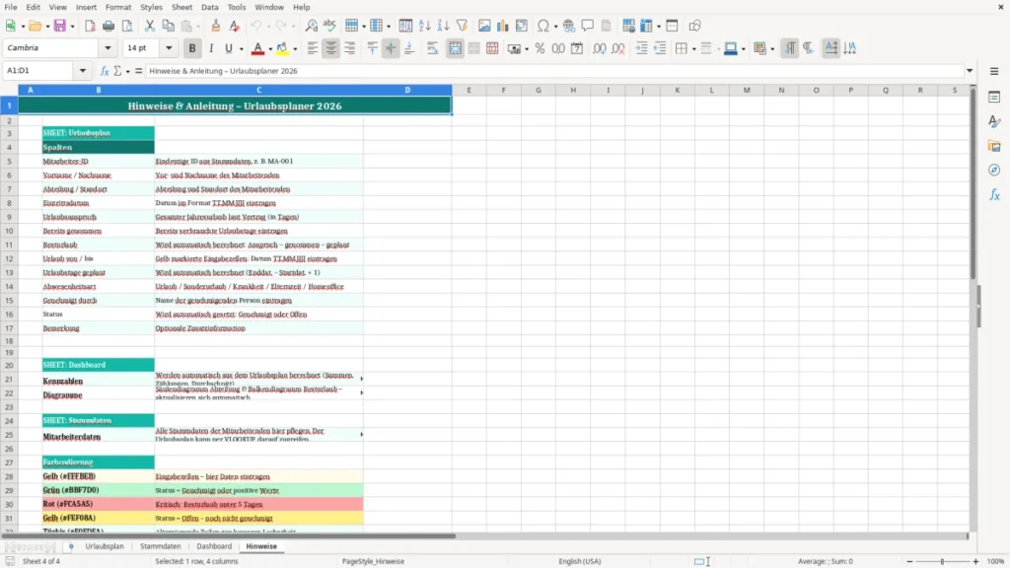
Task: Insert a chart
Action: 502,26
